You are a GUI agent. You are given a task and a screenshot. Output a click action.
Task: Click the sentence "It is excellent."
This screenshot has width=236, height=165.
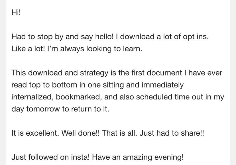[x=35, y=133]
